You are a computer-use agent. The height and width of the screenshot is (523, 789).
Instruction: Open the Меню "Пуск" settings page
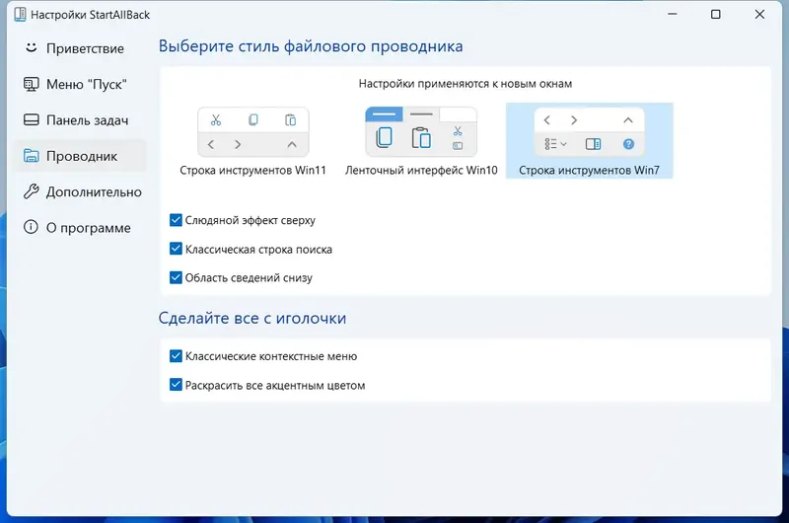pos(81,84)
